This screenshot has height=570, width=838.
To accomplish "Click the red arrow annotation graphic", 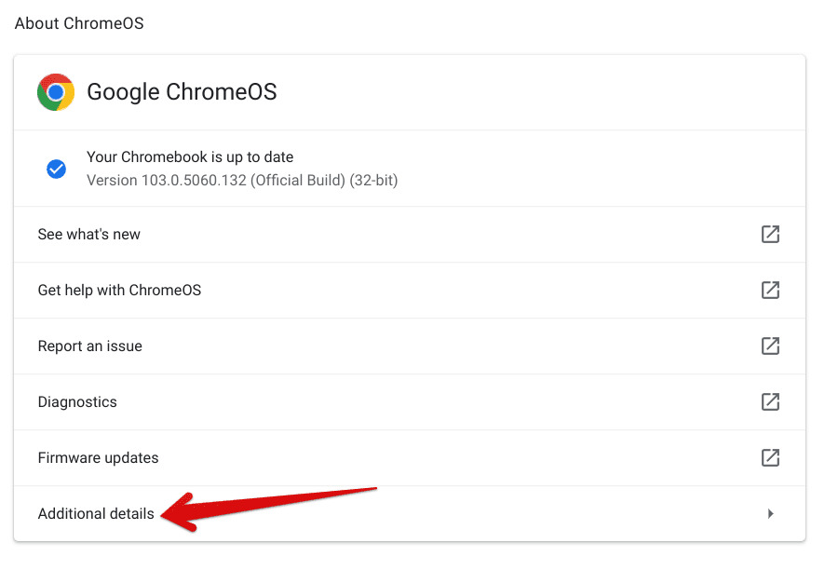I will point(268,509).
